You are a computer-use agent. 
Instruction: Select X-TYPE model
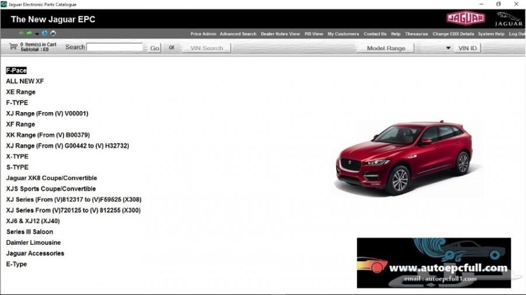point(17,156)
